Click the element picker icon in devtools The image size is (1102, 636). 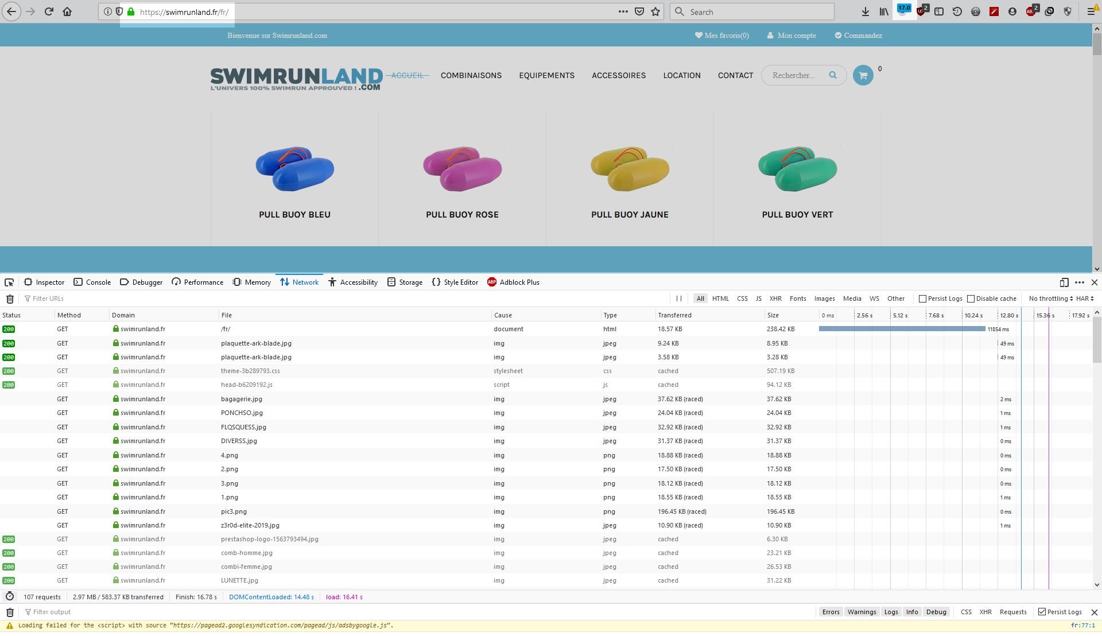click(x=9, y=282)
